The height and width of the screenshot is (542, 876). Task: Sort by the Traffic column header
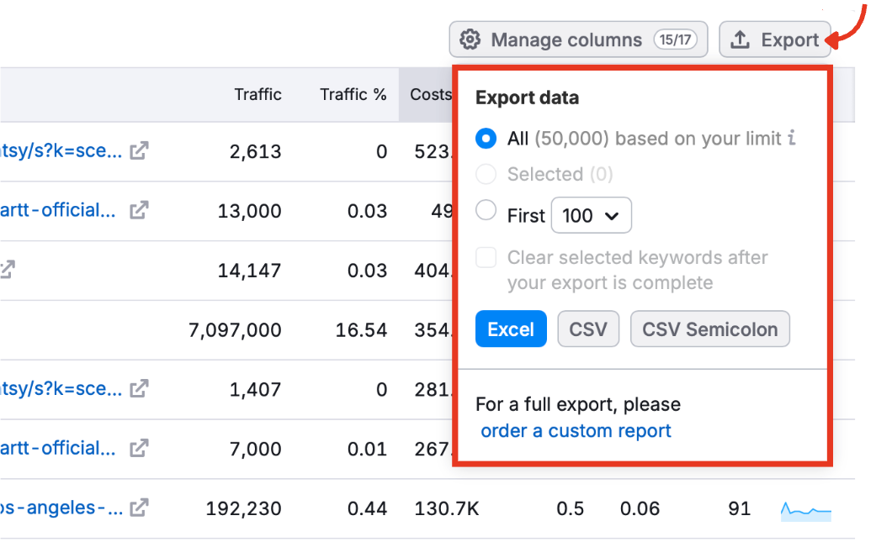pyautogui.click(x=257, y=94)
